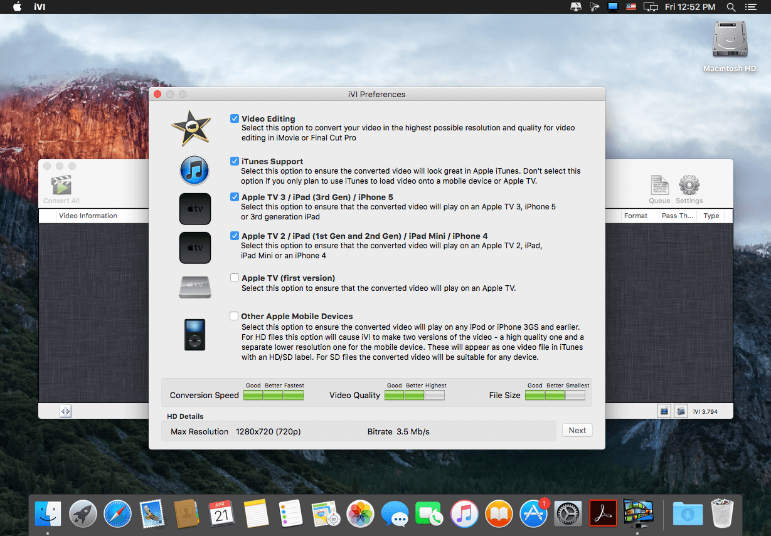Open Notification Center list icon

[x=750, y=7]
